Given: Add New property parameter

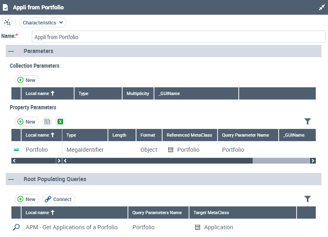Looking at the screenshot, I should [27, 122].
